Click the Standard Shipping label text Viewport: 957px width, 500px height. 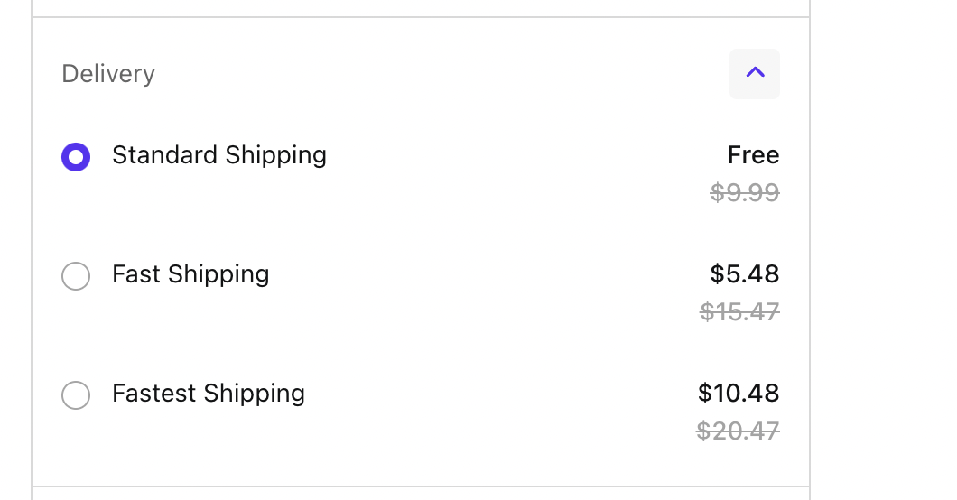pos(219,155)
